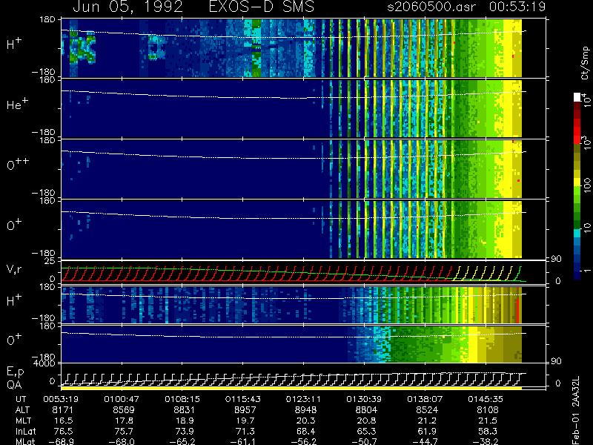The image size is (593, 445).
Task: Click MLT value "19.7"
Action: pos(245,421)
